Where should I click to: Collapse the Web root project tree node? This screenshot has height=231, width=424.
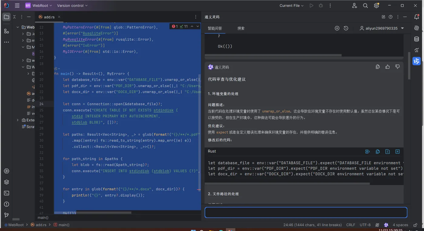coord(18,27)
